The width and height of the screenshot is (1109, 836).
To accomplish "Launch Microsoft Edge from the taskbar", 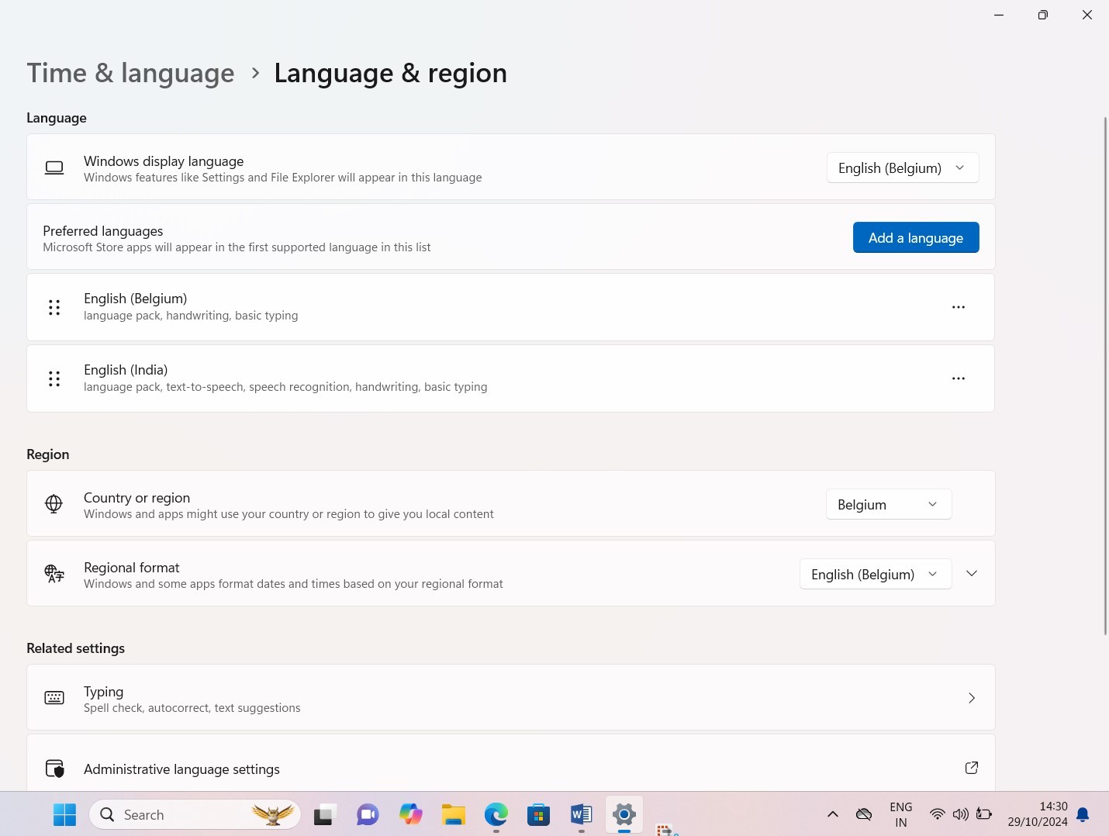I will tap(496, 814).
